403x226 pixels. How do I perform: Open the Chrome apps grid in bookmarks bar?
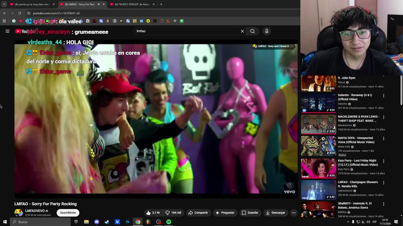(4, 21)
